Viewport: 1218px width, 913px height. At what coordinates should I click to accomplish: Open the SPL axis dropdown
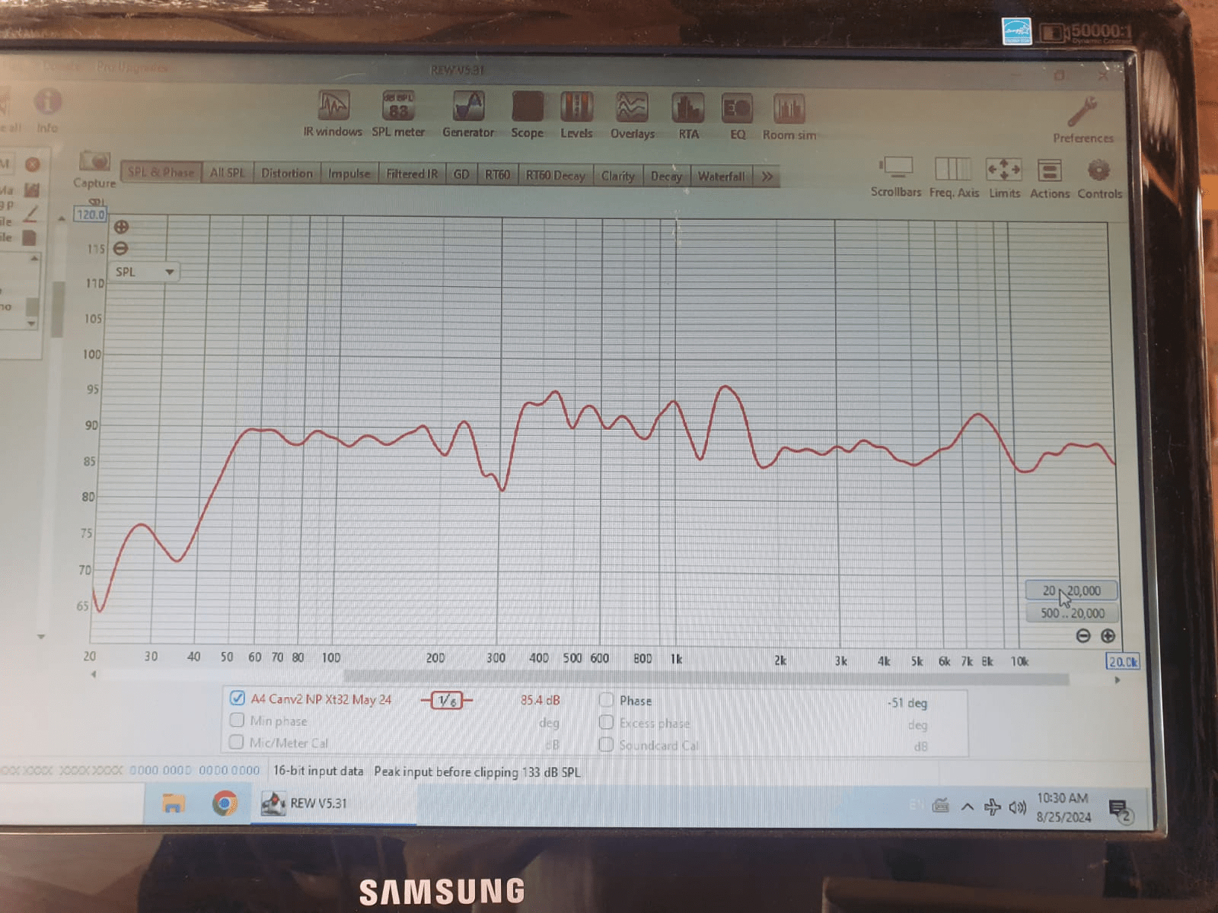coord(144,272)
